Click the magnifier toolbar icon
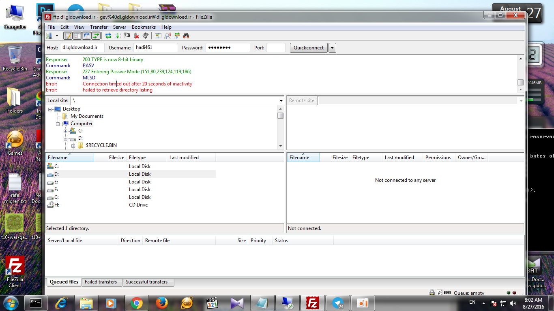Image resolution: width=554 pixels, height=311 pixels. coord(167,36)
